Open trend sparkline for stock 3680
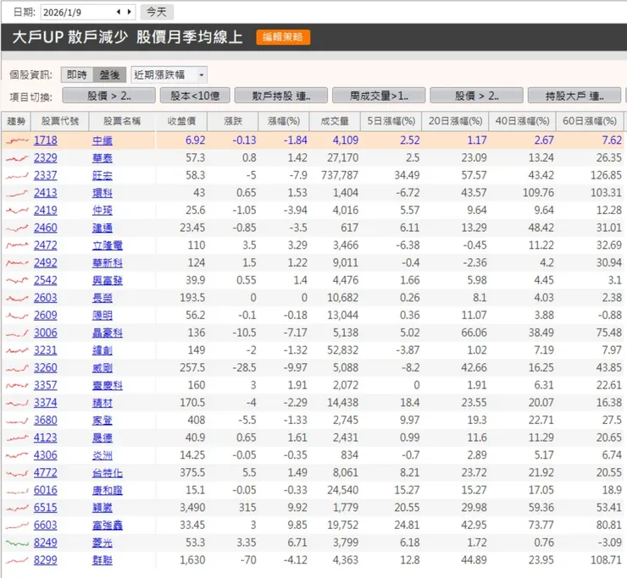Viewport: 627px width, 578px height. (17, 421)
